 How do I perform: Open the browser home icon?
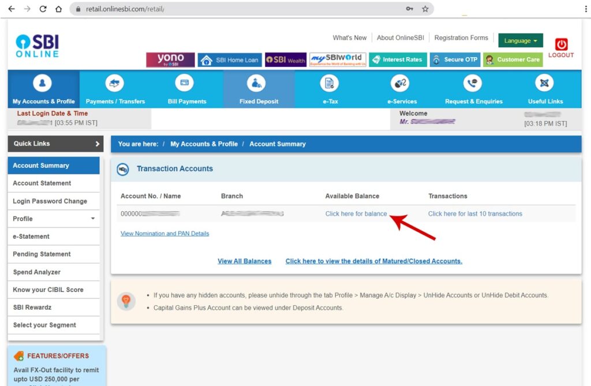click(58, 9)
